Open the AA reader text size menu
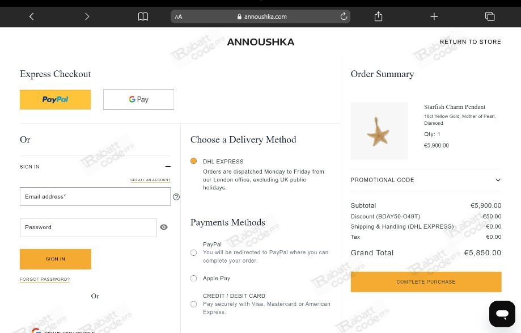Image resolution: width=521 pixels, height=333 pixels. tap(179, 16)
